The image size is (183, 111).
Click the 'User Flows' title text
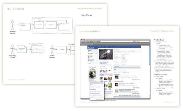87,15
